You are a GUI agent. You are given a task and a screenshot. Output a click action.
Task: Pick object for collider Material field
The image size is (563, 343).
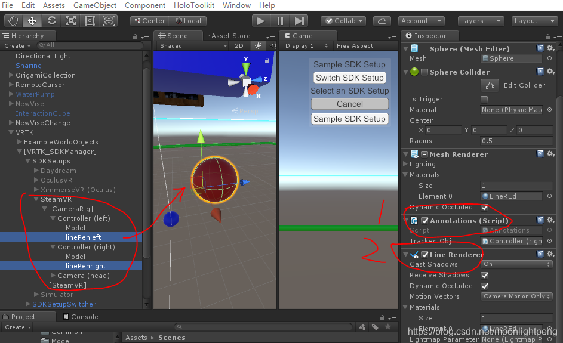[549, 109]
